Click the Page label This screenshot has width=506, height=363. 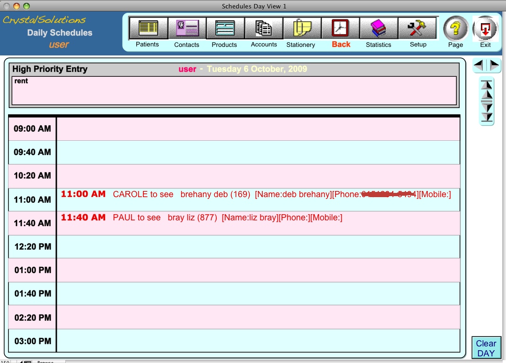pyautogui.click(x=455, y=45)
